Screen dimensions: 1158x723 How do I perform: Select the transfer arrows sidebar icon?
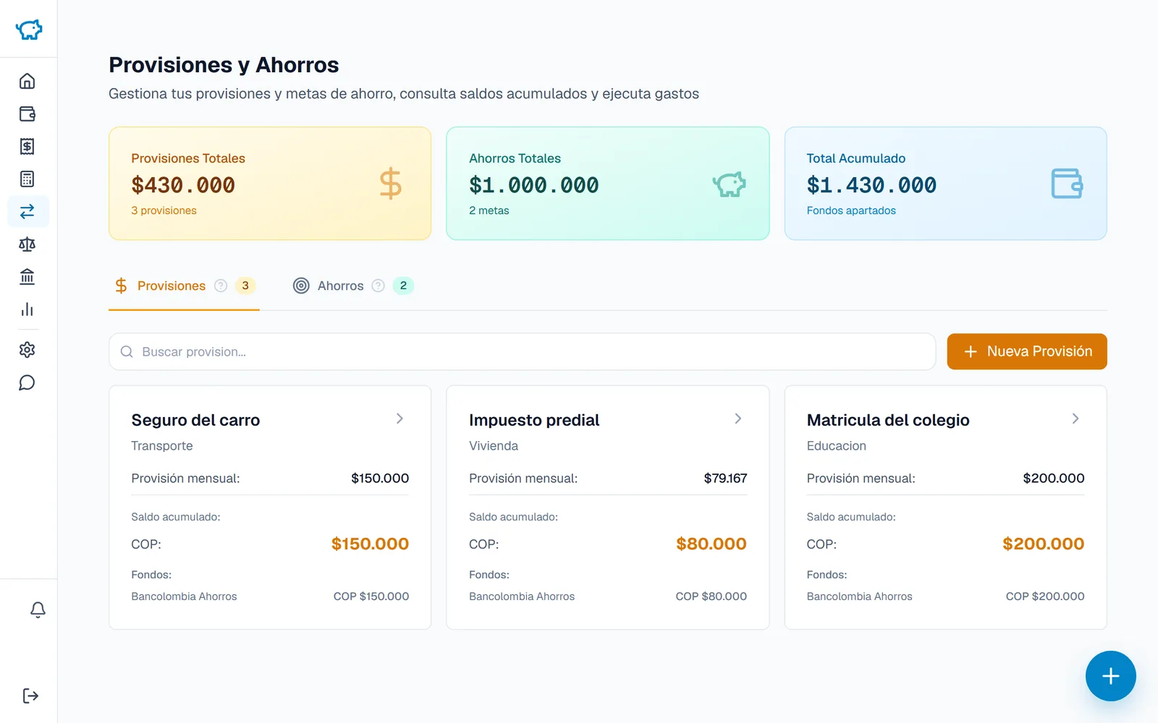27,211
